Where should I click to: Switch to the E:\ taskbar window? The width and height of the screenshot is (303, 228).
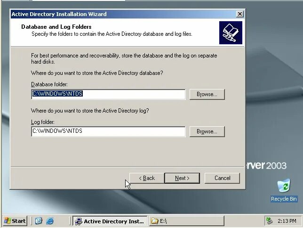(x=186, y=221)
